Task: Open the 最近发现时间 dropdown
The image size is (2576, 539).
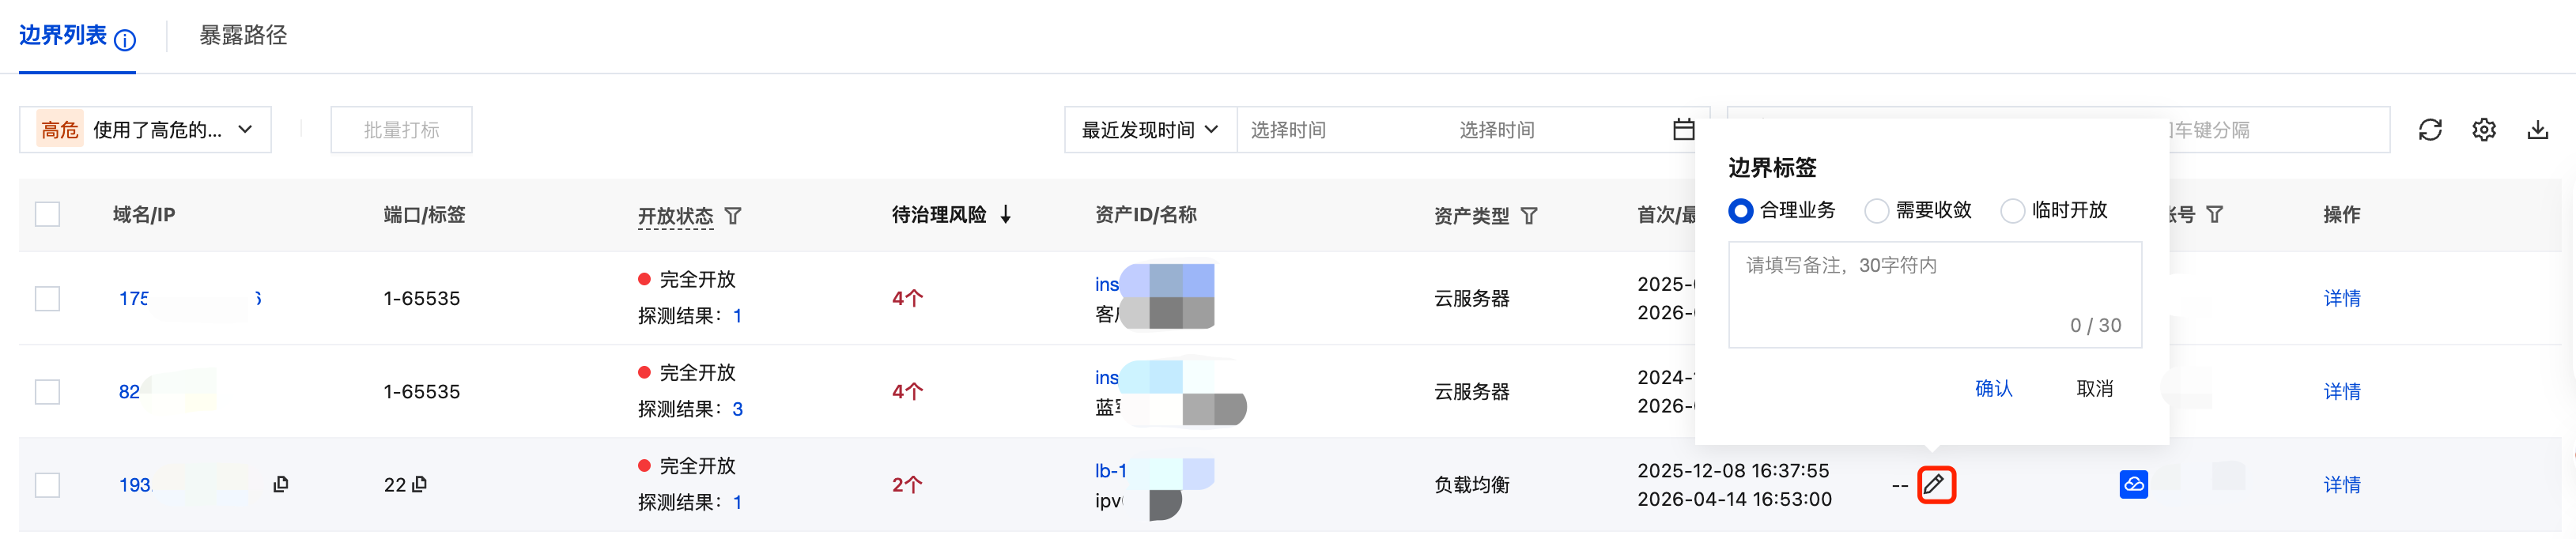Action: 1150,130
